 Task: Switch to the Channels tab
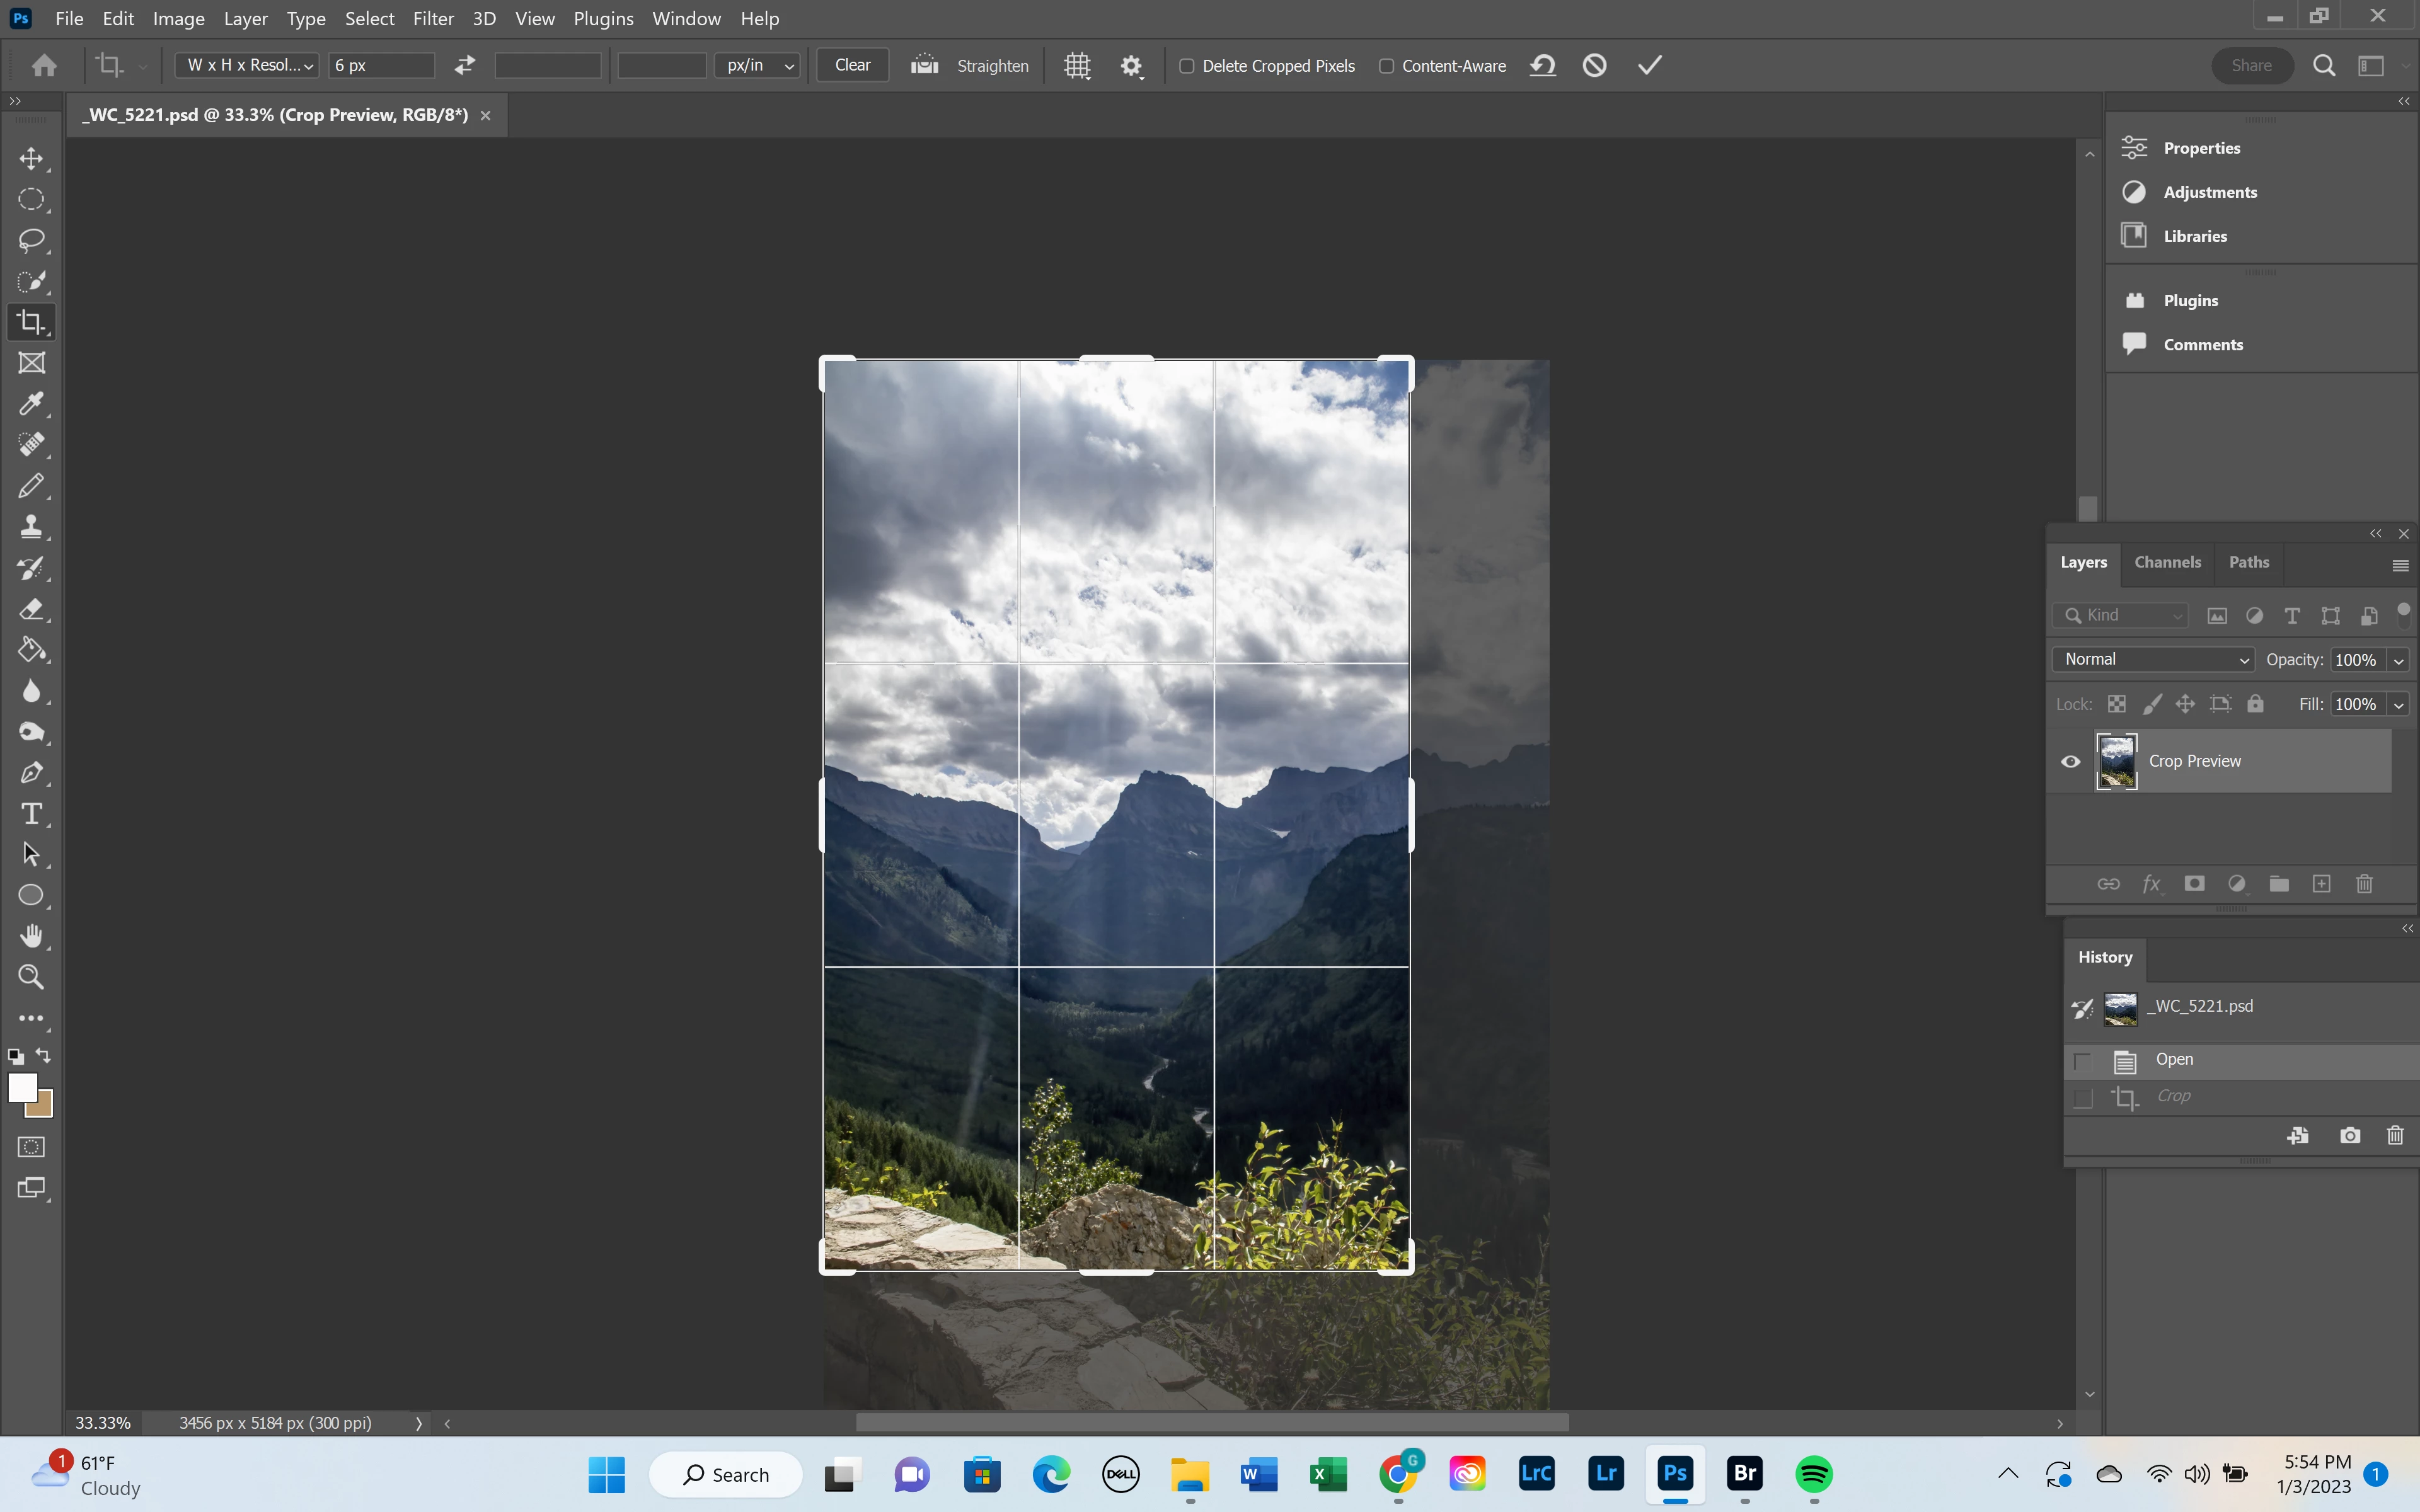2167,562
